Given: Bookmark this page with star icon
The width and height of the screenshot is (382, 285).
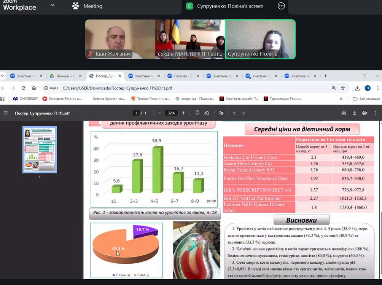Looking at the screenshot, I should [x=343, y=88].
